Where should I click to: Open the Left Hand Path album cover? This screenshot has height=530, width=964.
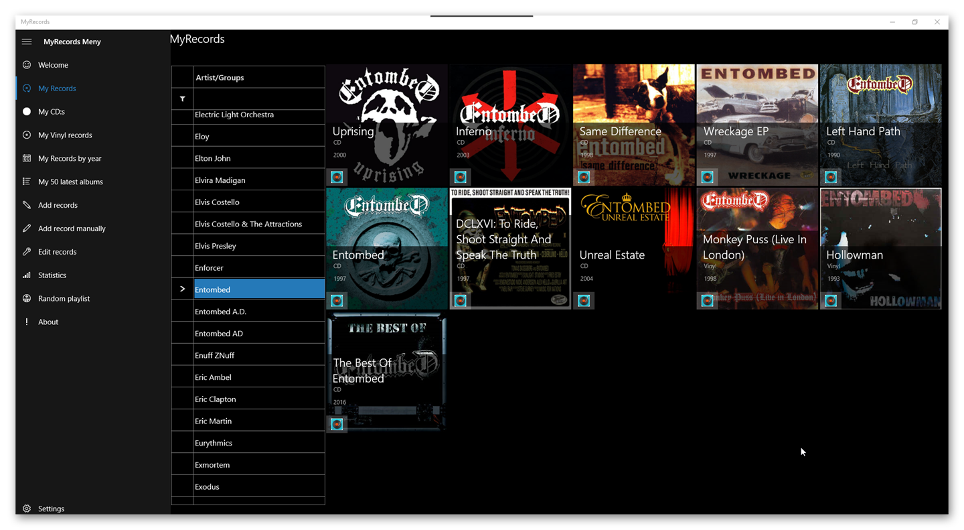coord(880,125)
